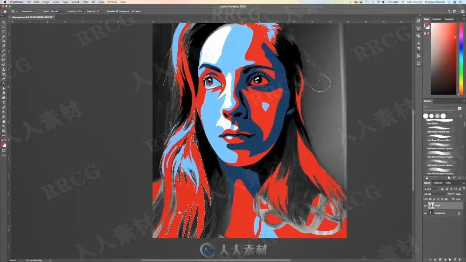Open the File menu
The height and width of the screenshot is (262, 466).
tap(29, 2)
